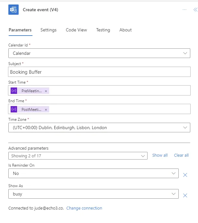Click Show all advanced parameters
198x223 pixels.
pyautogui.click(x=160, y=155)
